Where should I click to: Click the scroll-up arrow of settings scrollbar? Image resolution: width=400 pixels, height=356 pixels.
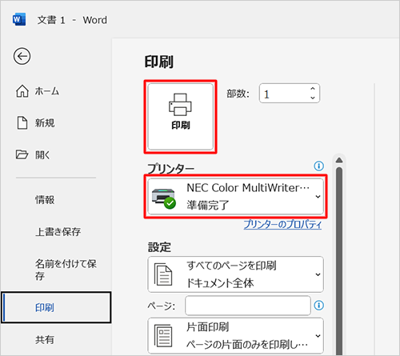click(339, 160)
